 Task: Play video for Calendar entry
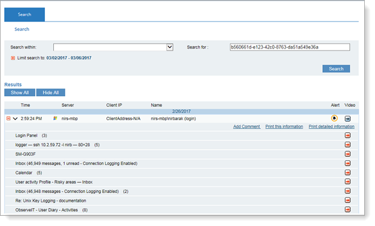348,173
